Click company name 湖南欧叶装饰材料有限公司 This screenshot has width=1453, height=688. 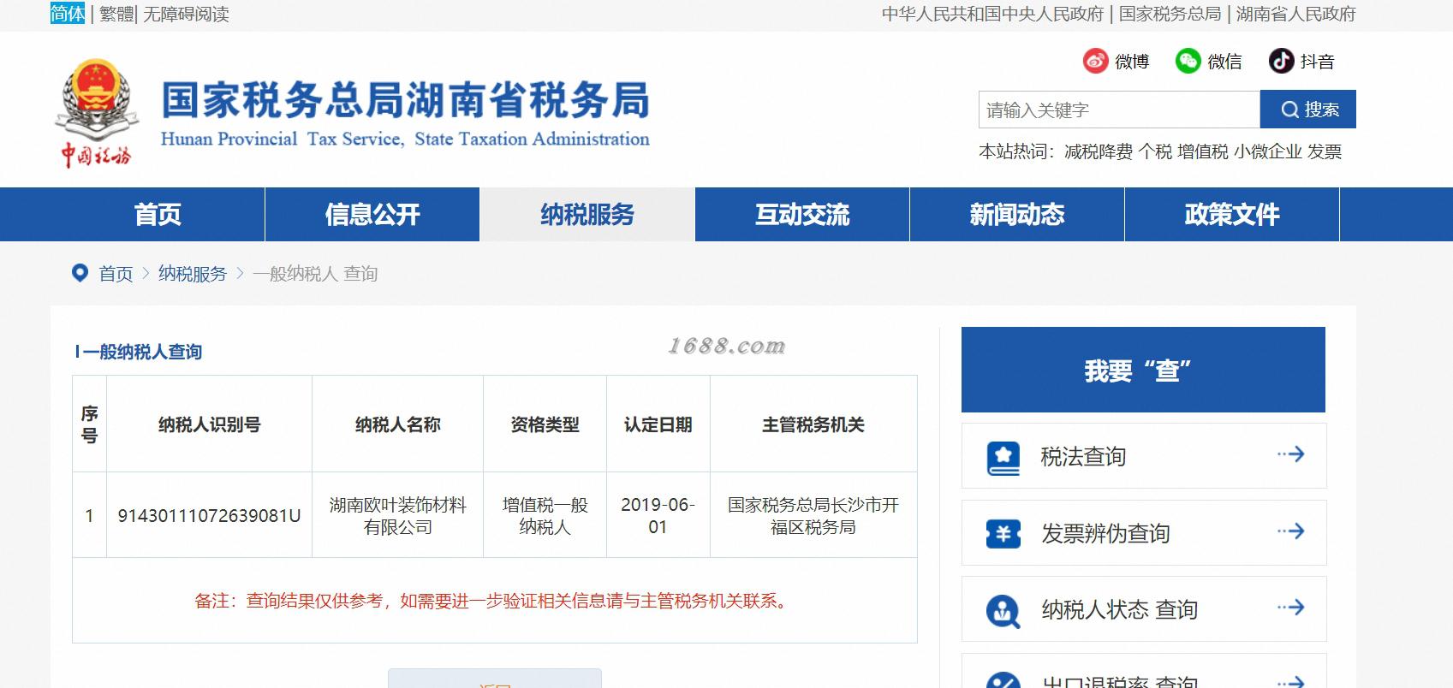point(398,515)
